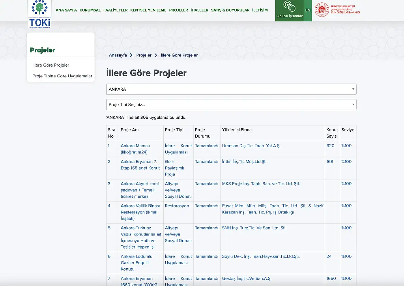Go to Projeler breadcrumb link
The image size is (404, 286).
144,55
